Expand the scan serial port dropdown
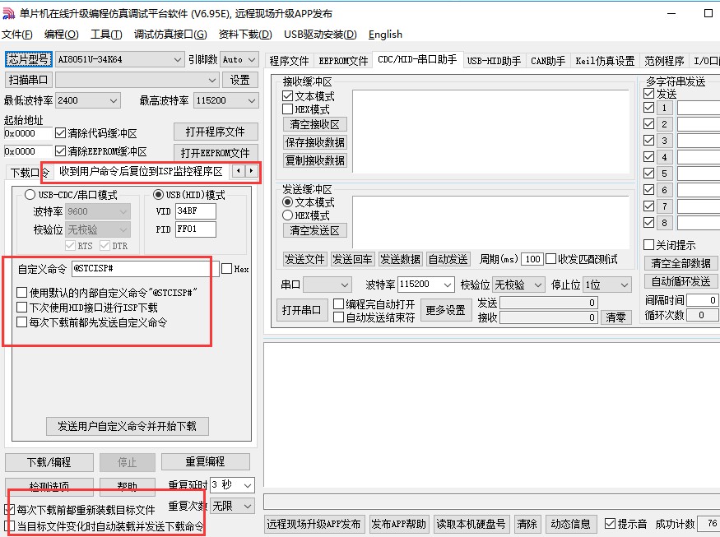The height and width of the screenshot is (537, 720). (211, 80)
